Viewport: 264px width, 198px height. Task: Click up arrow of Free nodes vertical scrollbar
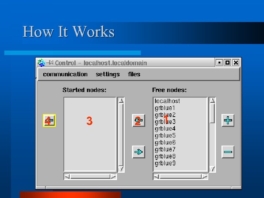[212, 100]
